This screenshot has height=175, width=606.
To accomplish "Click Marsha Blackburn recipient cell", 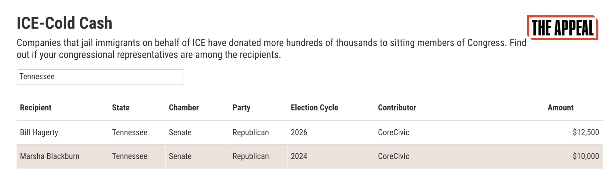I will [x=50, y=156].
